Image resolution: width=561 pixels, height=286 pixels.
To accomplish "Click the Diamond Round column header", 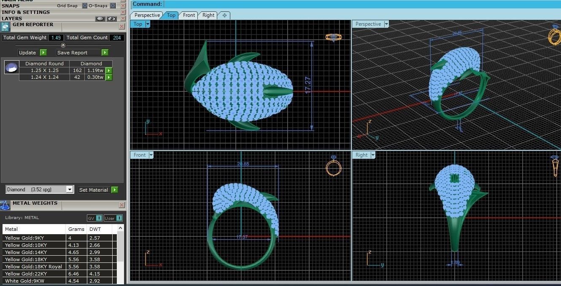I will pos(45,64).
